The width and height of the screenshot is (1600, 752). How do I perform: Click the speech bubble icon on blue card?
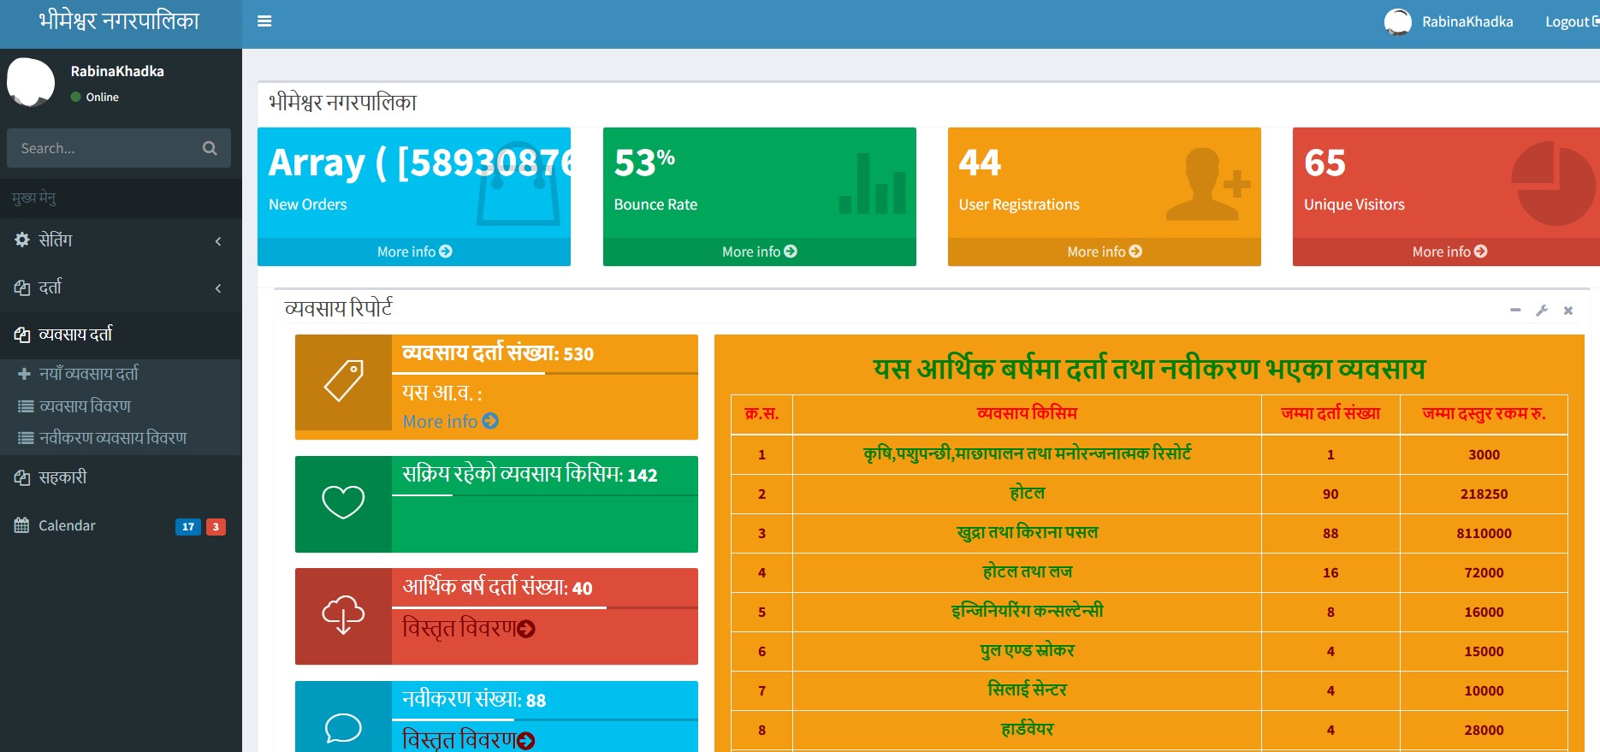343,727
